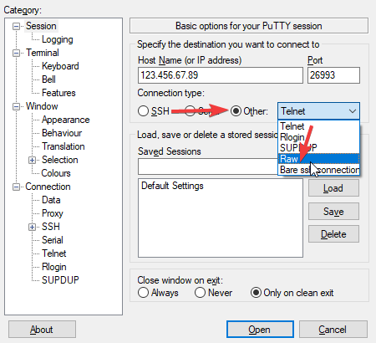The image size is (376, 343).
Task: Open the Telnet connection type dropdown
Action: (318, 111)
